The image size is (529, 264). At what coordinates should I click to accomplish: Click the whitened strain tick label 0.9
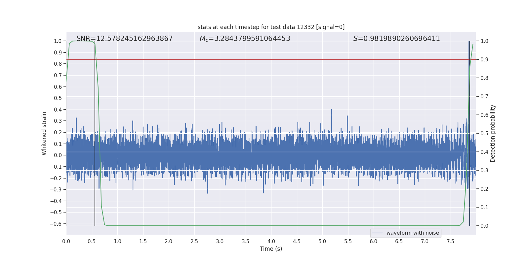(58, 52)
